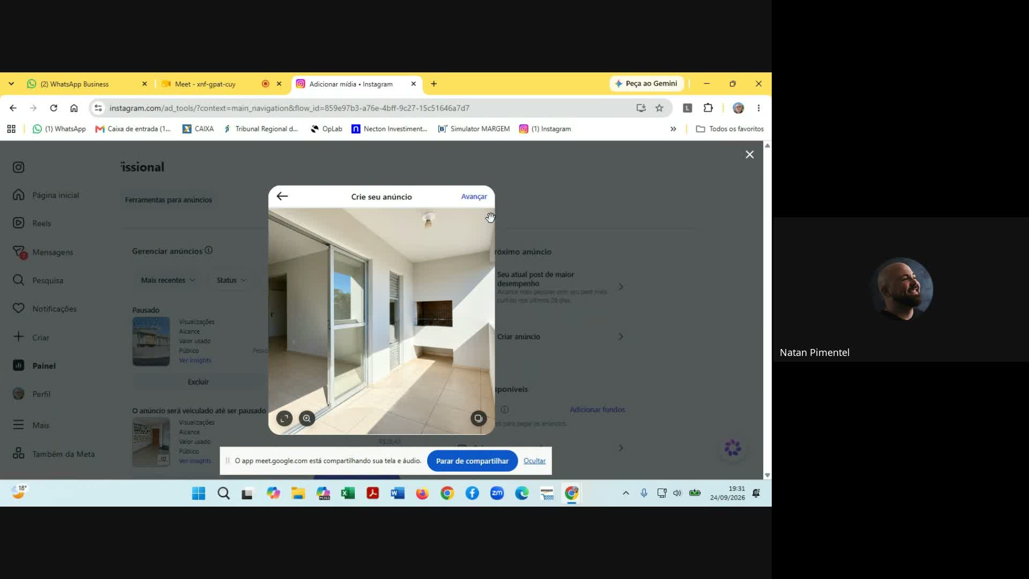Open Excel from the taskbar
This screenshot has height=579, width=1029.
(x=348, y=493)
